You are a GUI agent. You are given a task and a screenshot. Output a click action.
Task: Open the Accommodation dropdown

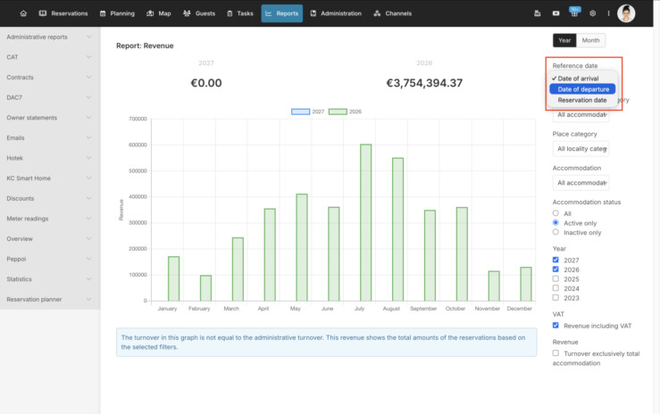tap(581, 183)
